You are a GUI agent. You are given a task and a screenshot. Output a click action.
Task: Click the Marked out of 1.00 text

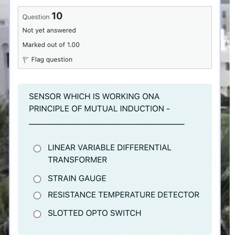pyautogui.click(x=51, y=45)
